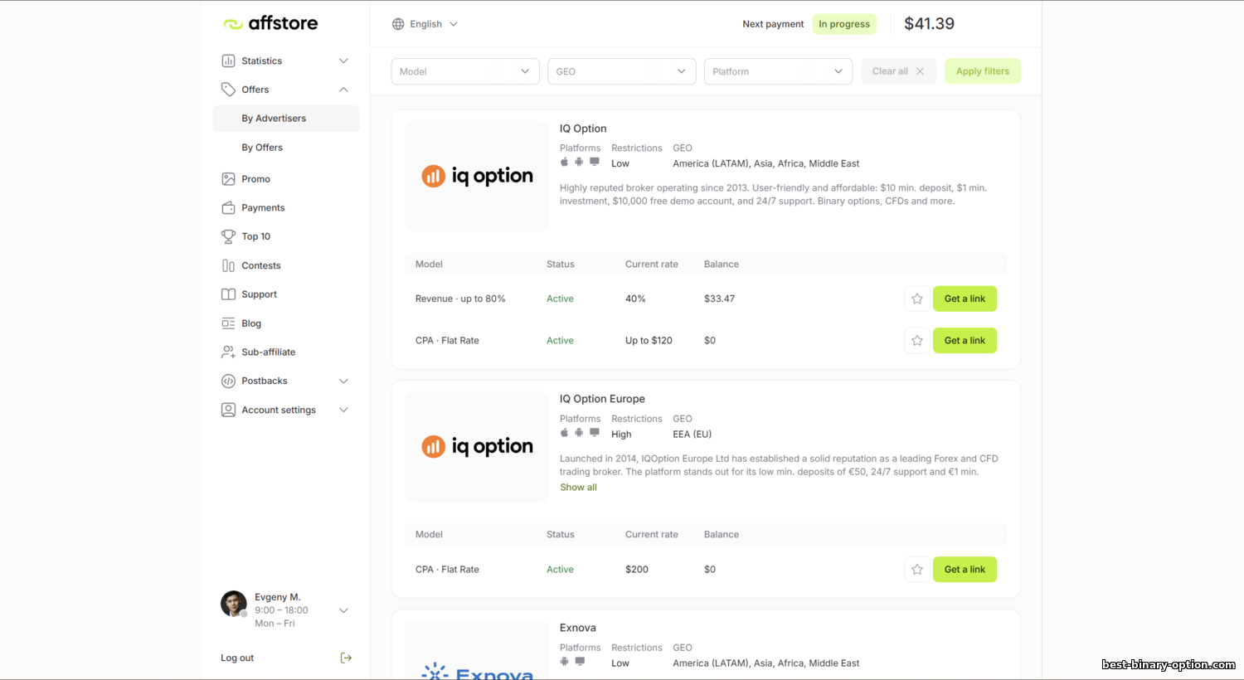Click the Account settings profile icon
1244x680 pixels.
pyautogui.click(x=228, y=410)
